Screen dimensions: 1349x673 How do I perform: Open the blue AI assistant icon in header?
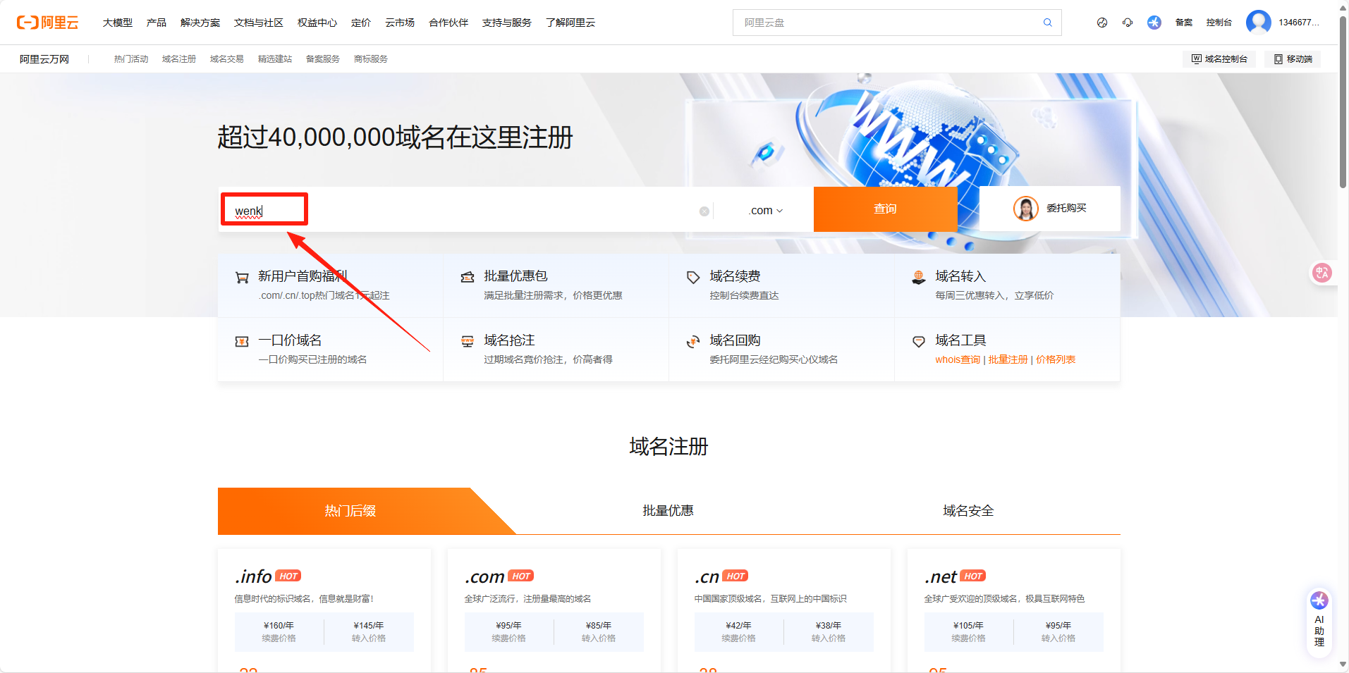[1154, 23]
